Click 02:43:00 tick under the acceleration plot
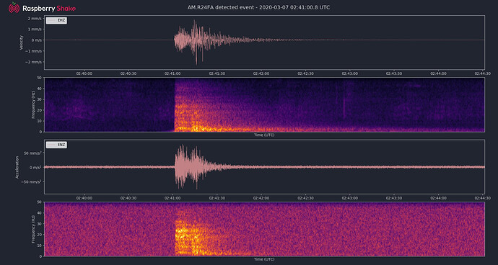Viewport: 498px width, 265px height. 349,198
